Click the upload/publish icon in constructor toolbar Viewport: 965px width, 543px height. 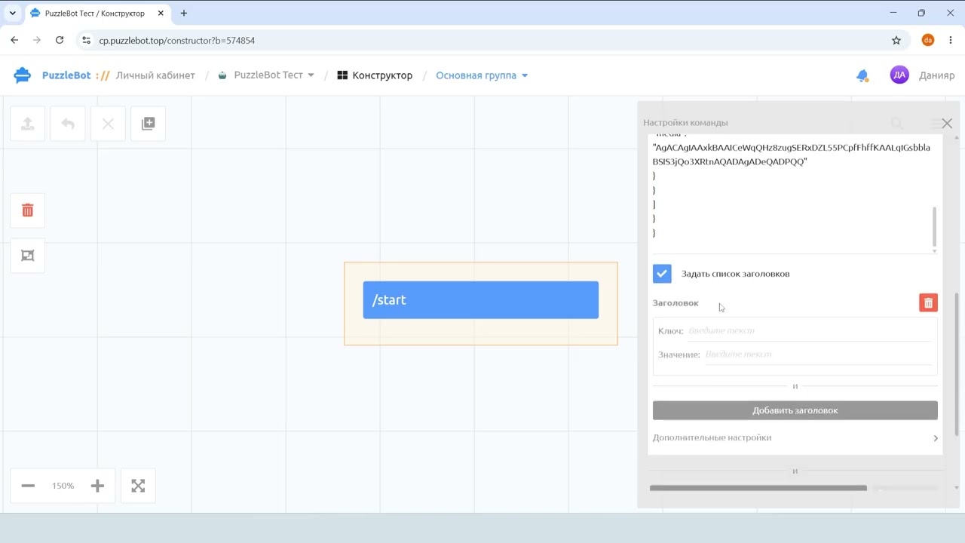click(28, 124)
